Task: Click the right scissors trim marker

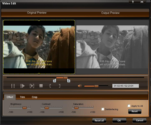Action: point(69,81)
